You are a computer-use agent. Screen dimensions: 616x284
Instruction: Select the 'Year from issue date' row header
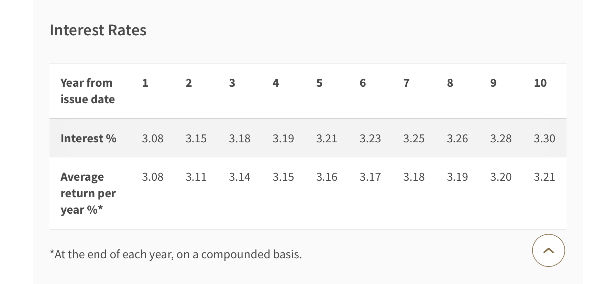[88, 91]
